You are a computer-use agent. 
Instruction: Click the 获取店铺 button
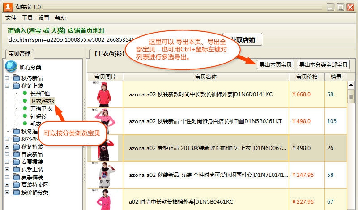(242, 39)
